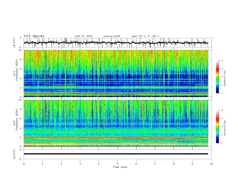Click the time axis tick label "5"
238x184 pixels.
[x=117, y=164]
